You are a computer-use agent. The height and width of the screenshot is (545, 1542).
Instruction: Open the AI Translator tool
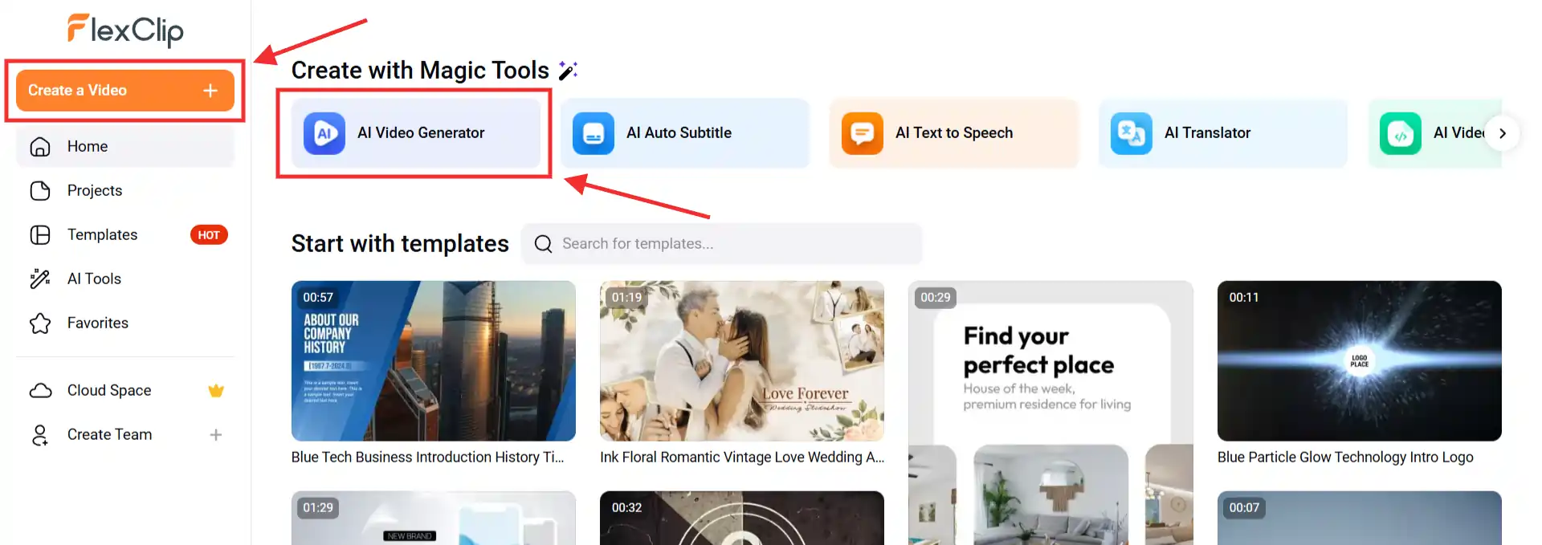point(1223,133)
